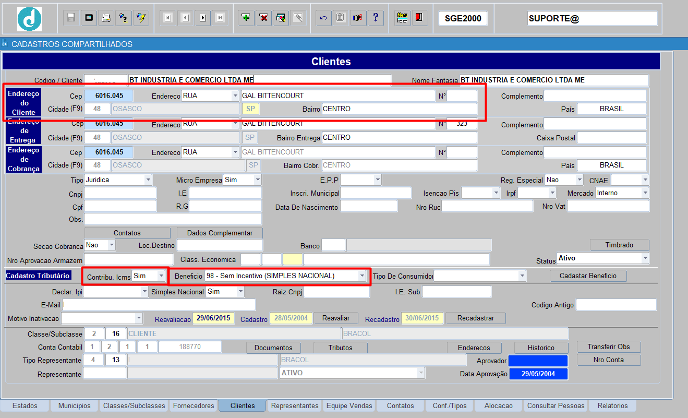Screen dimensions: 688x418
Task: Open the Tipo De Consumidor dropdown
Action: [522, 276]
